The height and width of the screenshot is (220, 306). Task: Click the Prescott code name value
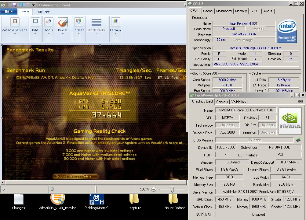coord(229,29)
